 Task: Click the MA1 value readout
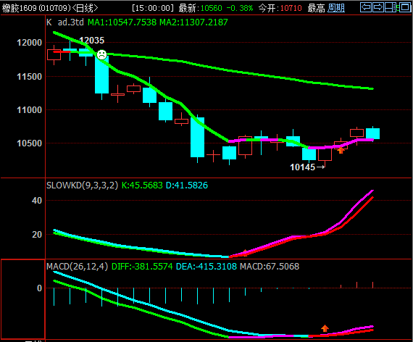point(122,22)
